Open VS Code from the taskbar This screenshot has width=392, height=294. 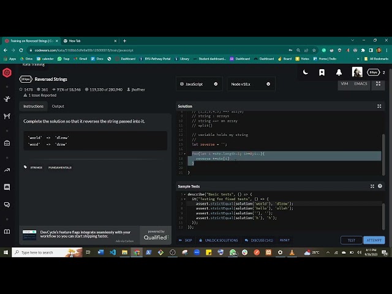click(113, 252)
